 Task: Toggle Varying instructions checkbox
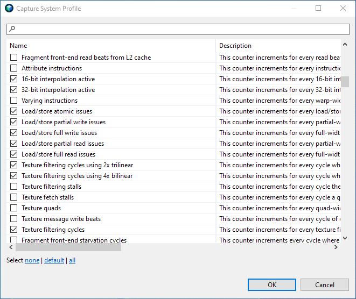tap(14, 101)
